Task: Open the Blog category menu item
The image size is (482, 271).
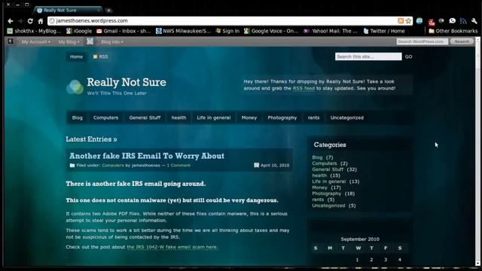Action: pos(77,117)
